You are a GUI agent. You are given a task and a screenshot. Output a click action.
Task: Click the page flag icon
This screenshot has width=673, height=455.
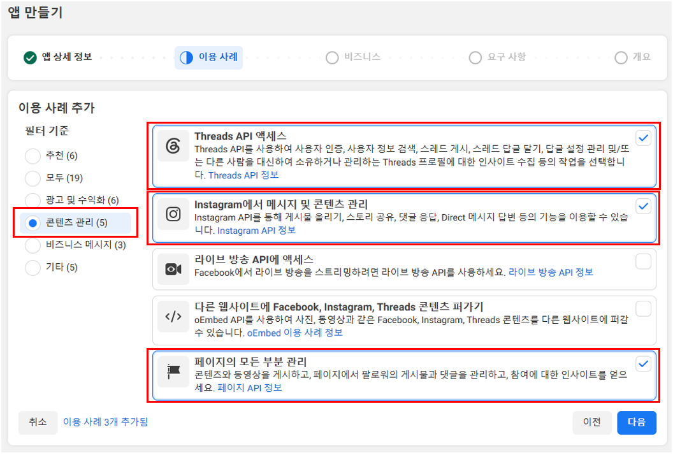point(173,372)
